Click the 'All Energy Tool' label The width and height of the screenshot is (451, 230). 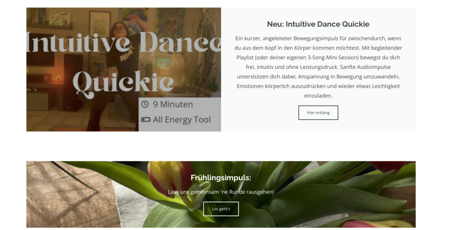coord(182,120)
